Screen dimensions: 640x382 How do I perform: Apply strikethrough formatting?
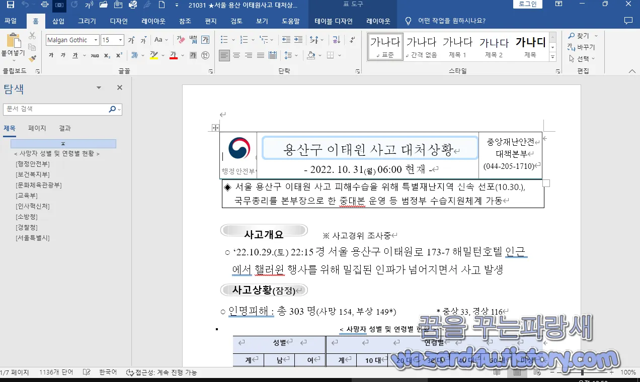coord(95,56)
